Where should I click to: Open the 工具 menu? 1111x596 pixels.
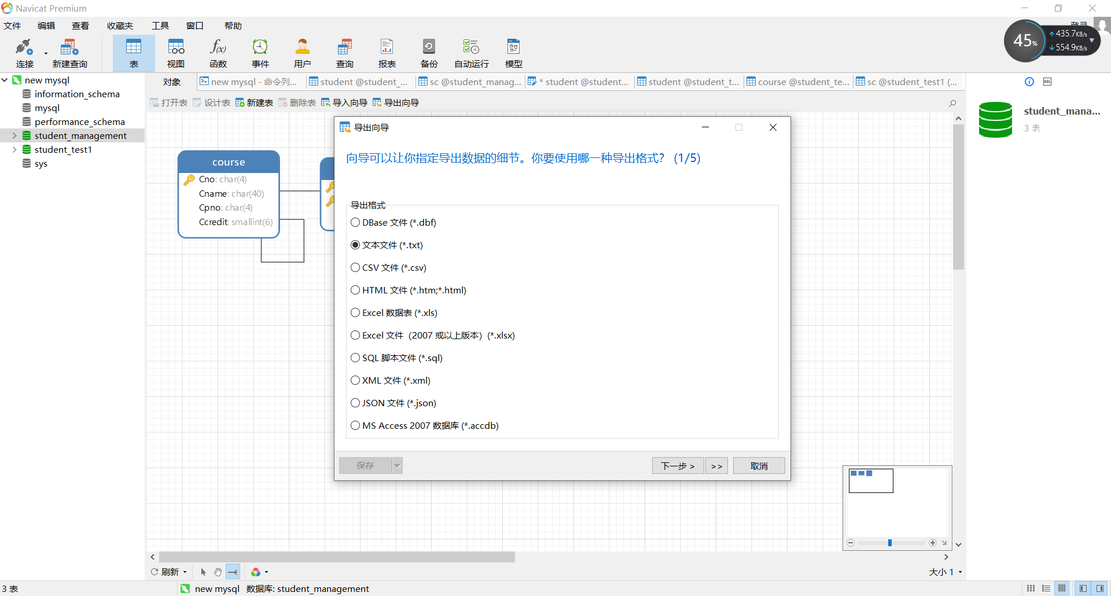coord(160,25)
